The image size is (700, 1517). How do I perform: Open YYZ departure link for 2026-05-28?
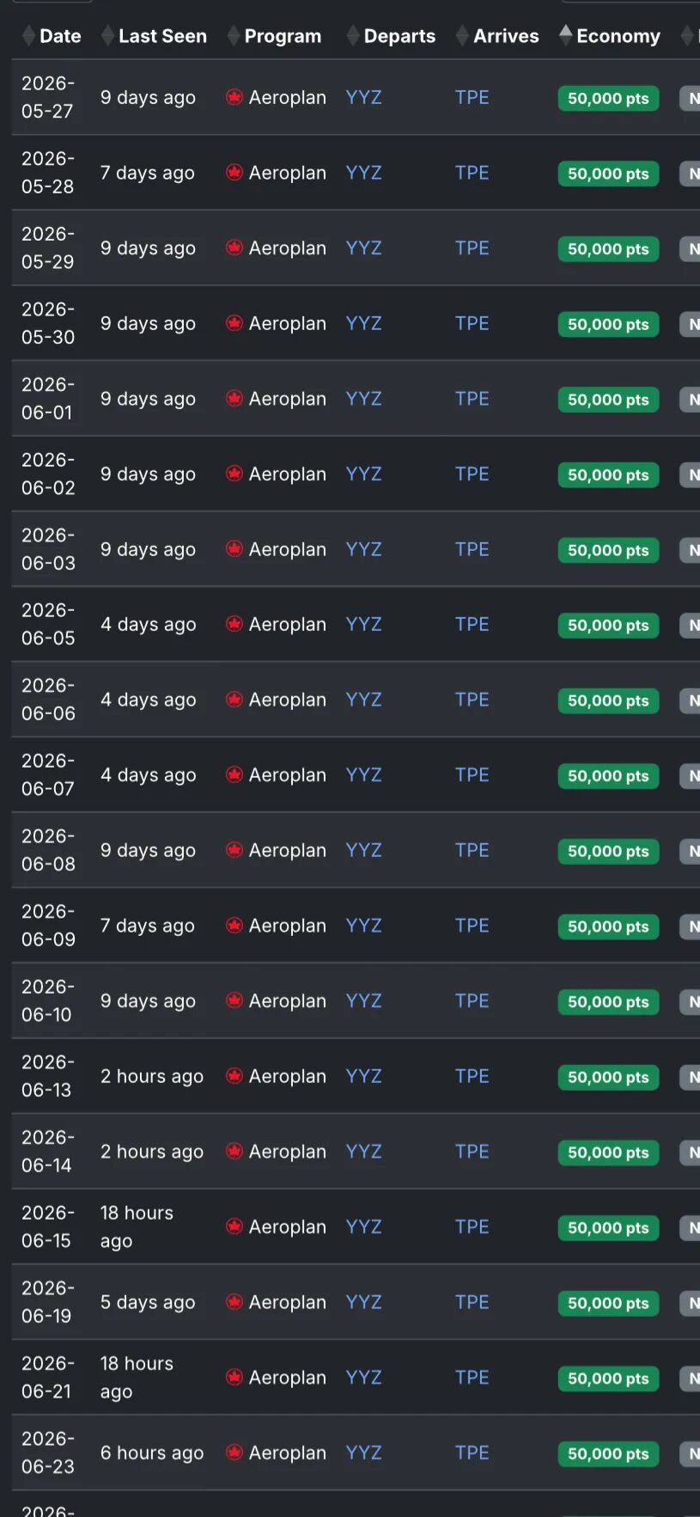click(363, 173)
